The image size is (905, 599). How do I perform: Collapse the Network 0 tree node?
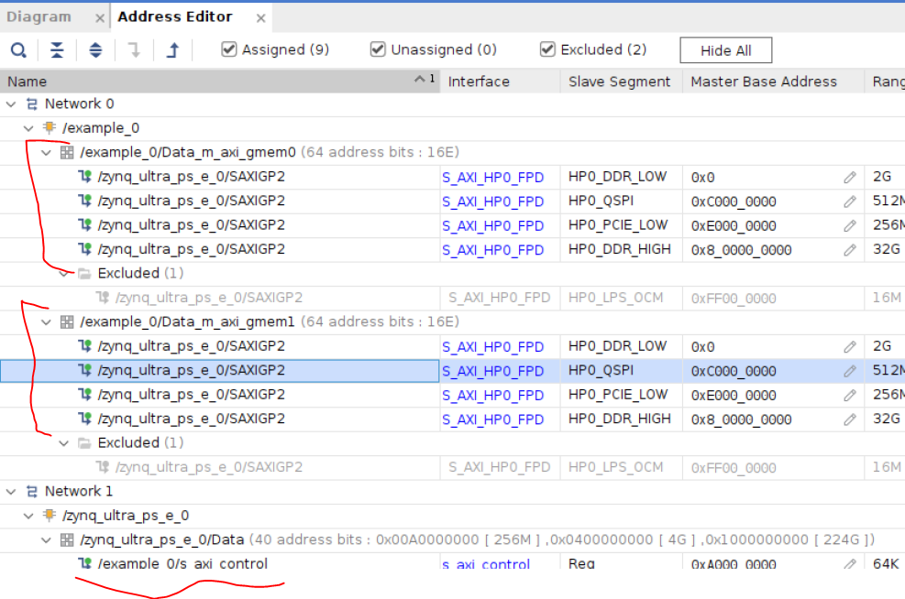point(13,104)
